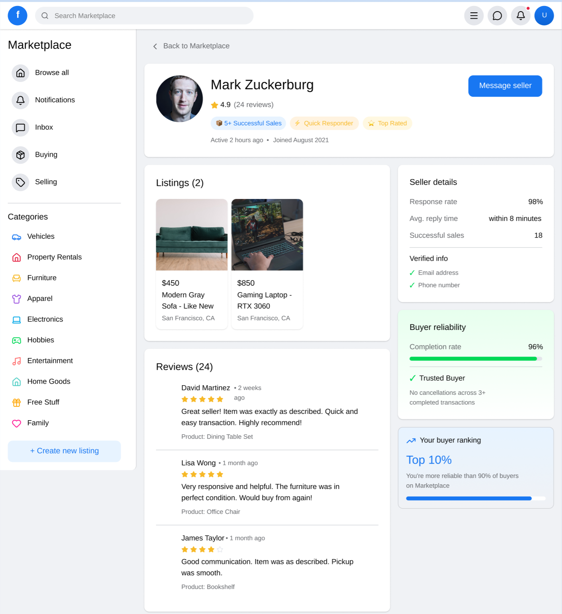
Task: Click the Apparel shirt icon
Action: (16, 299)
